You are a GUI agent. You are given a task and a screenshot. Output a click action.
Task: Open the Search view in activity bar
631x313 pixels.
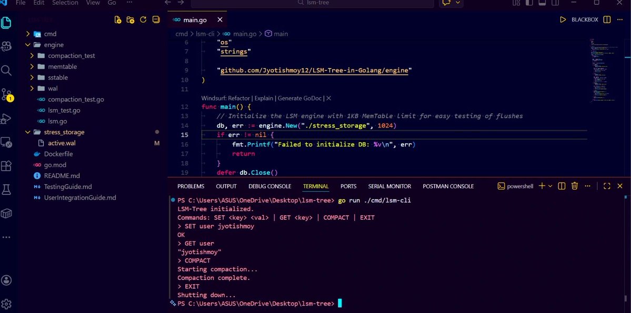click(6, 71)
